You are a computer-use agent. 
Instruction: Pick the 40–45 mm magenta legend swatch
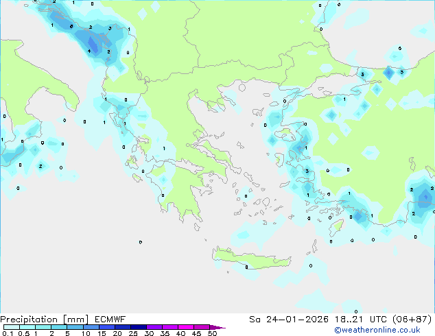pyautogui.click(x=186, y=327)
